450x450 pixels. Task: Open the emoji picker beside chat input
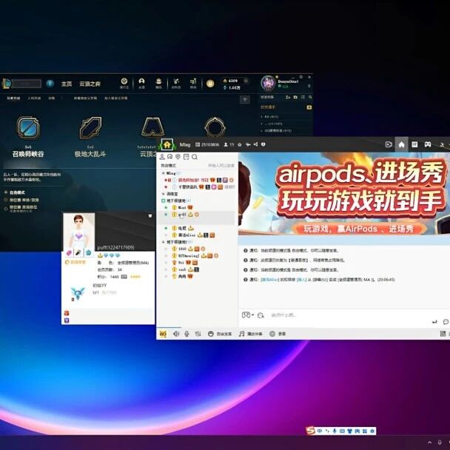261,315
